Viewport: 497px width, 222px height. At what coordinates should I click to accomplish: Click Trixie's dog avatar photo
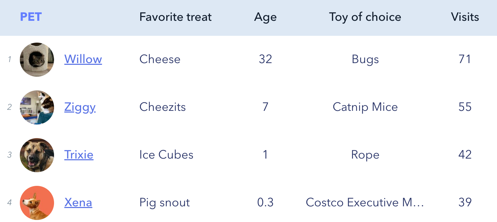[37, 155]
